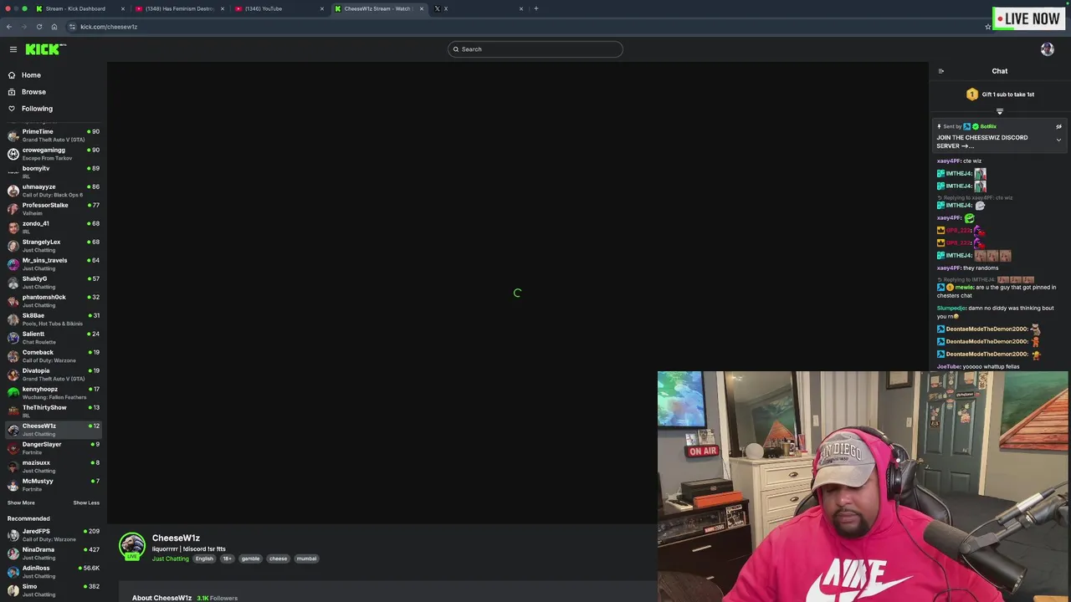Click the browser back arrow
The height and width of the screenshot is (602, 1071).
(x=9, y=27)
